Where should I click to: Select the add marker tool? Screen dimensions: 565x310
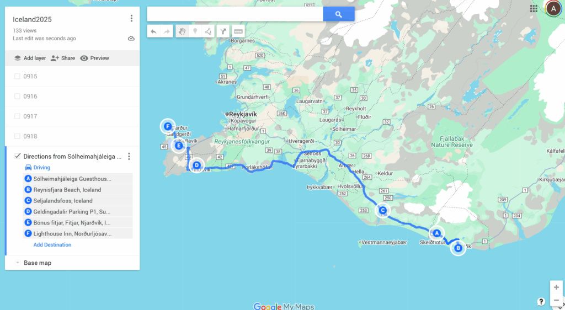(195, 31)
